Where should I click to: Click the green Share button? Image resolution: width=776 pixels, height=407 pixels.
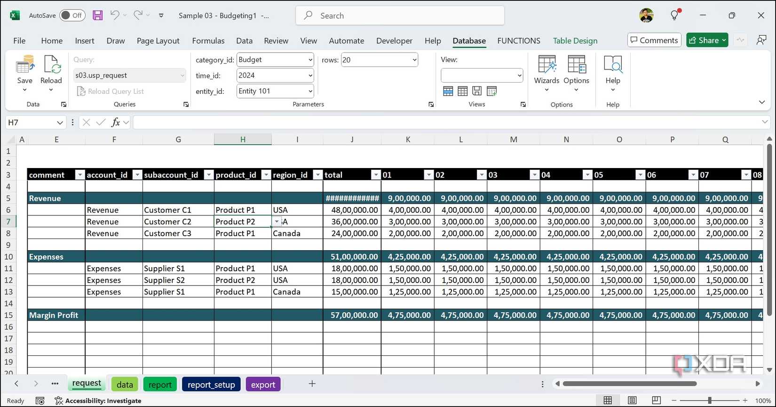tap(707, 40)
